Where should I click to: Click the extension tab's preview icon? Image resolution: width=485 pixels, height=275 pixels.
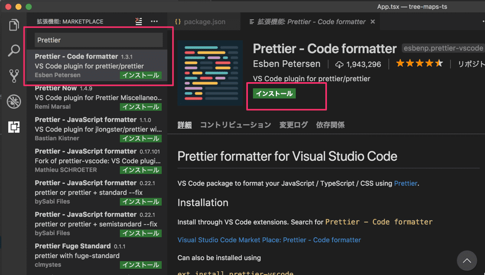252,21
